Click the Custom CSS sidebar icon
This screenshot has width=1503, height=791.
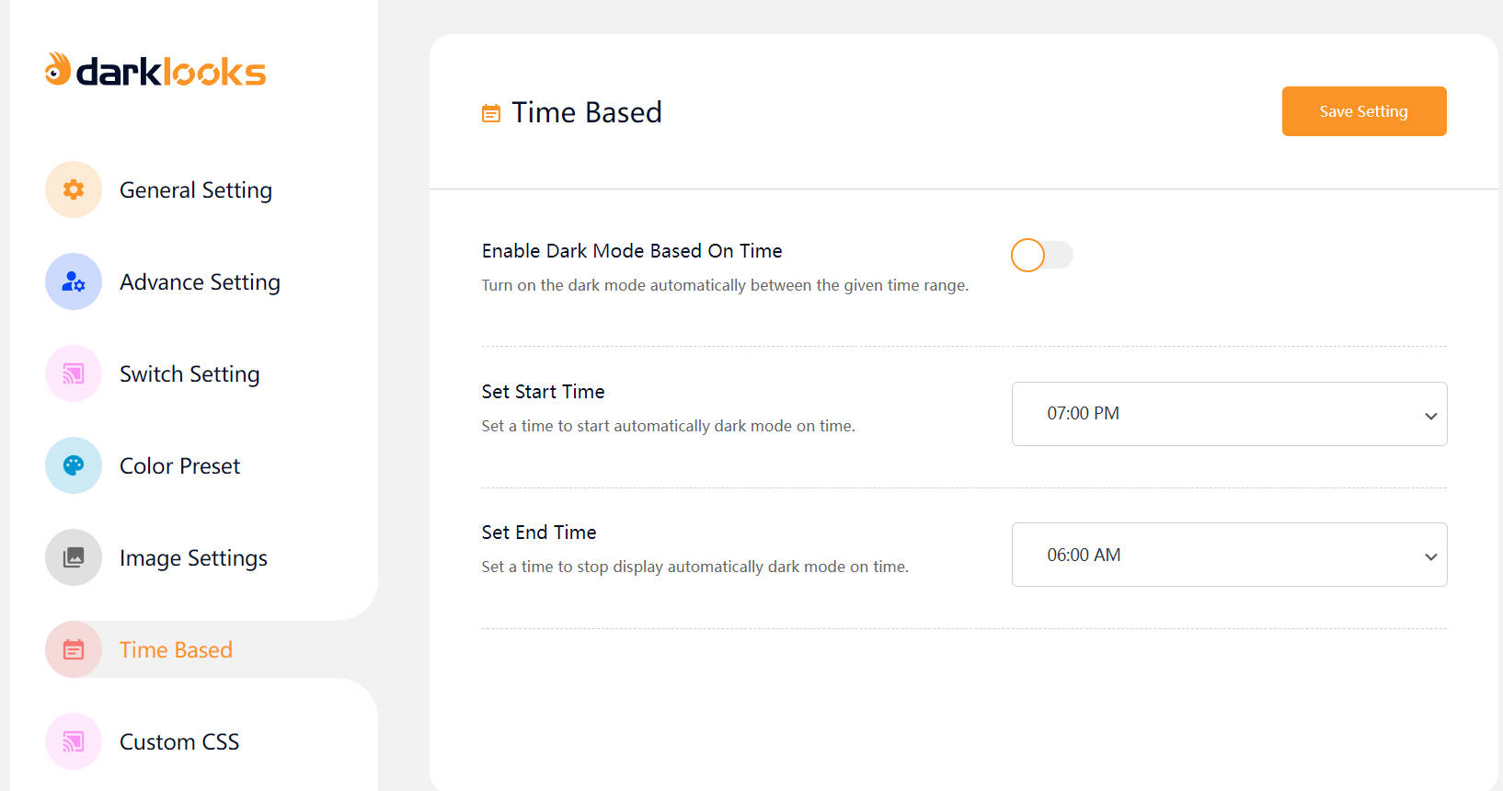coord(74,741)
